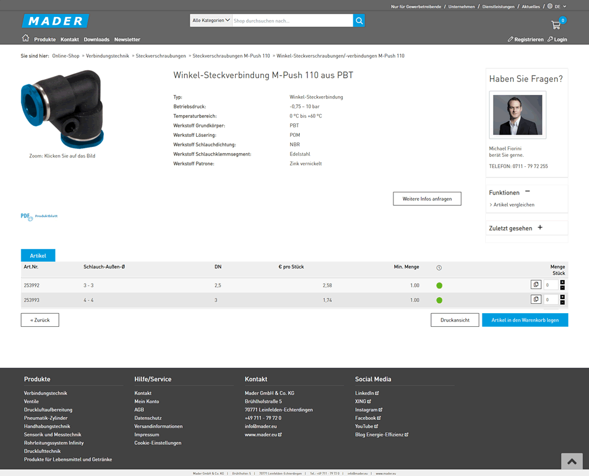Click the search magnifier button

359,21
